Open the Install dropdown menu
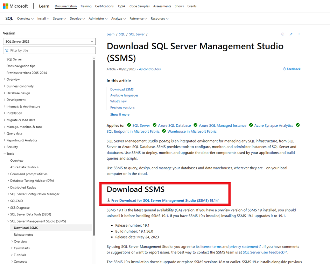This screenshot has width=330, height=264. tap(43, 19)
